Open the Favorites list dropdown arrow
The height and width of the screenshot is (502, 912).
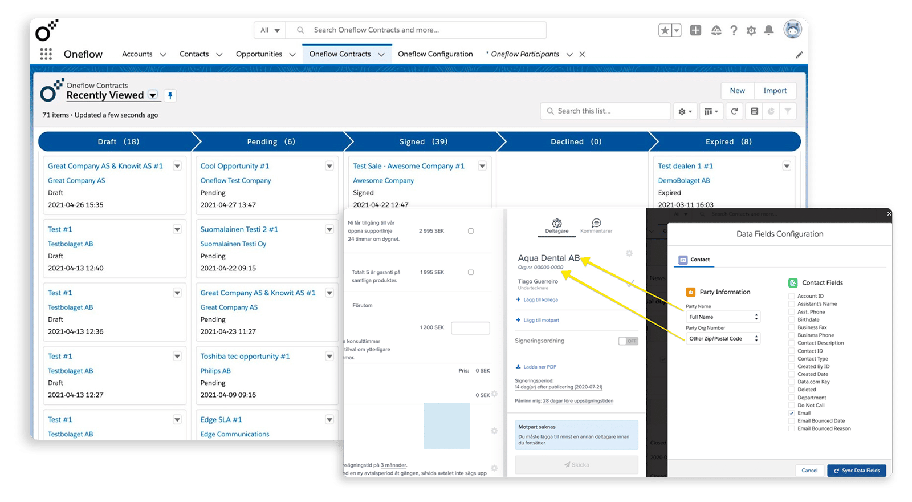[x=677, y=30]
